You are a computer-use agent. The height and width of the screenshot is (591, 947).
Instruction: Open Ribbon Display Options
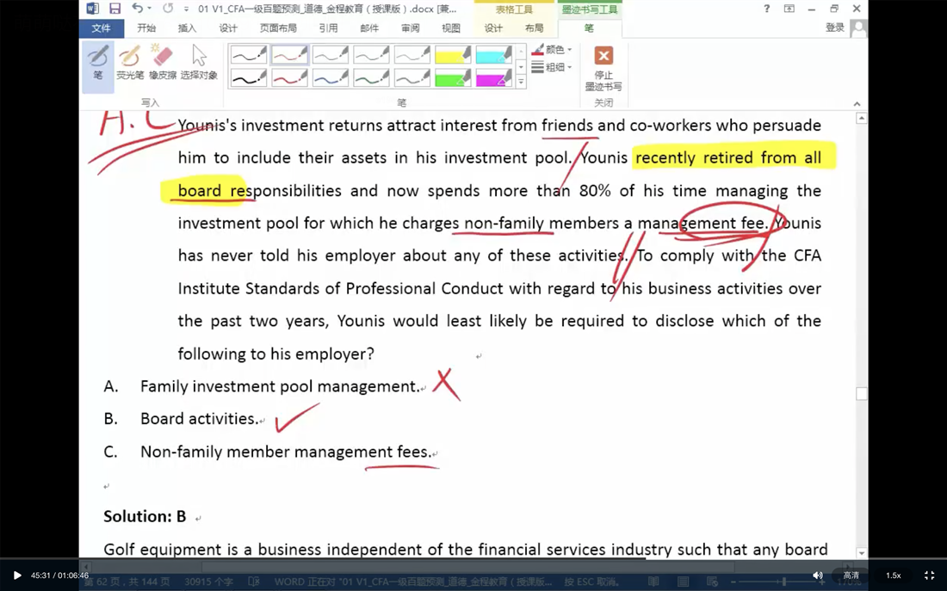789,9
